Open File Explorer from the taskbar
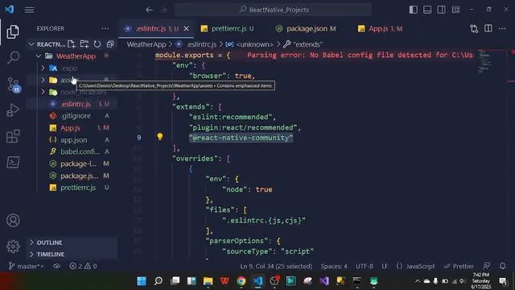515x290 pixels. click(208, 281)
